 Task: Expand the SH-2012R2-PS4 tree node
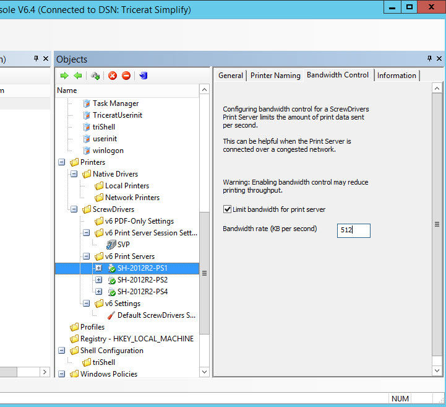[x=98, y=292]
